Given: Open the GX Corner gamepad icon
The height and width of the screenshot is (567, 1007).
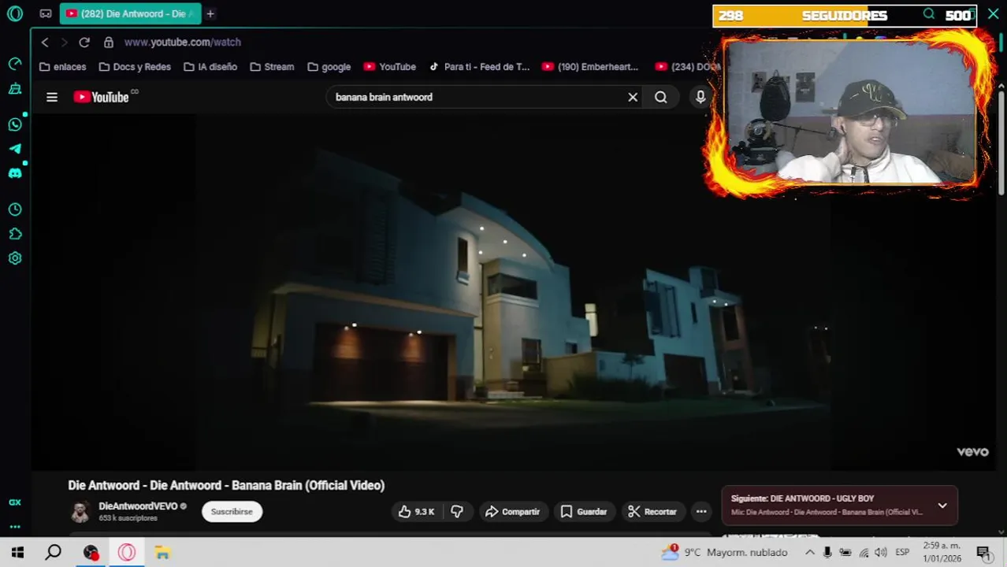Looking at the screenshot, I should click(46, 13).
